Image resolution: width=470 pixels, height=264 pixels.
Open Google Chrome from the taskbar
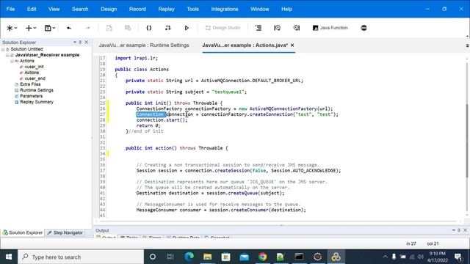pyautogui.click(x=263, y=257)
